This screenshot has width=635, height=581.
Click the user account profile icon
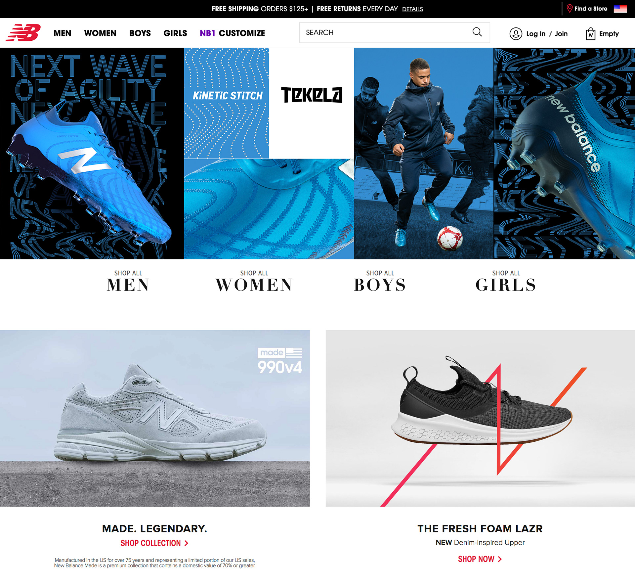point(516,34)
